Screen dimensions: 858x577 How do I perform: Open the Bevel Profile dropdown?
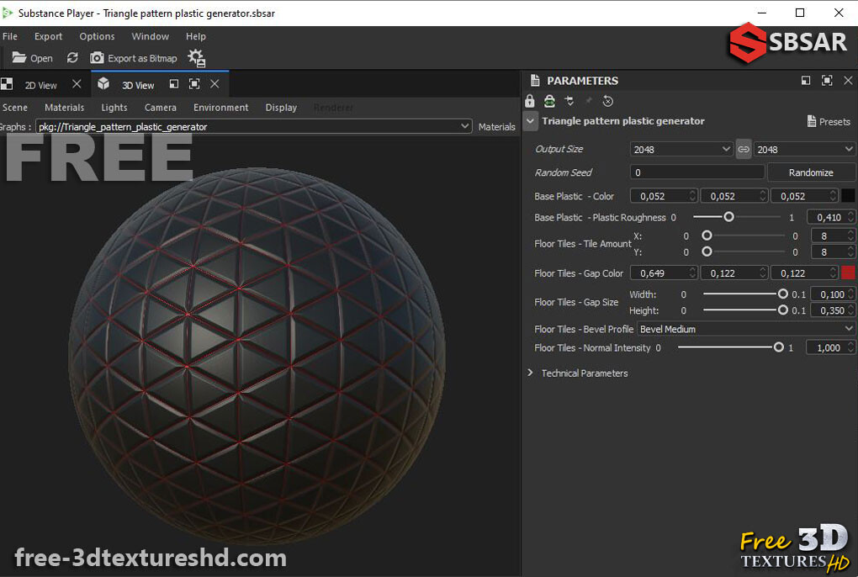tap(746, 329)
